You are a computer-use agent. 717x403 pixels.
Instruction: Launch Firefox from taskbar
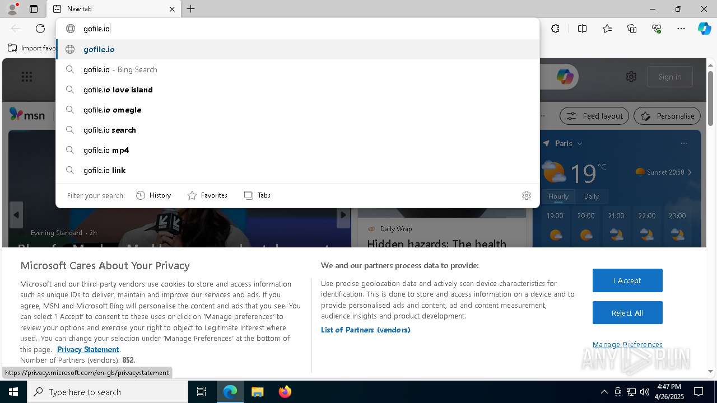coord(285,392)
